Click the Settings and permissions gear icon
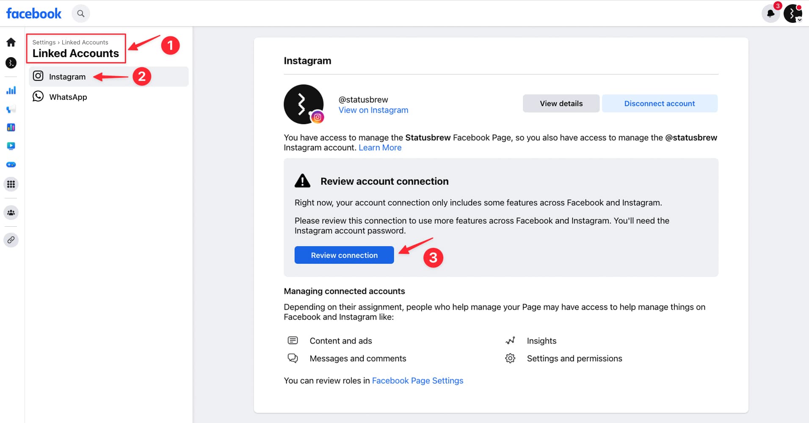 (510, 358)
